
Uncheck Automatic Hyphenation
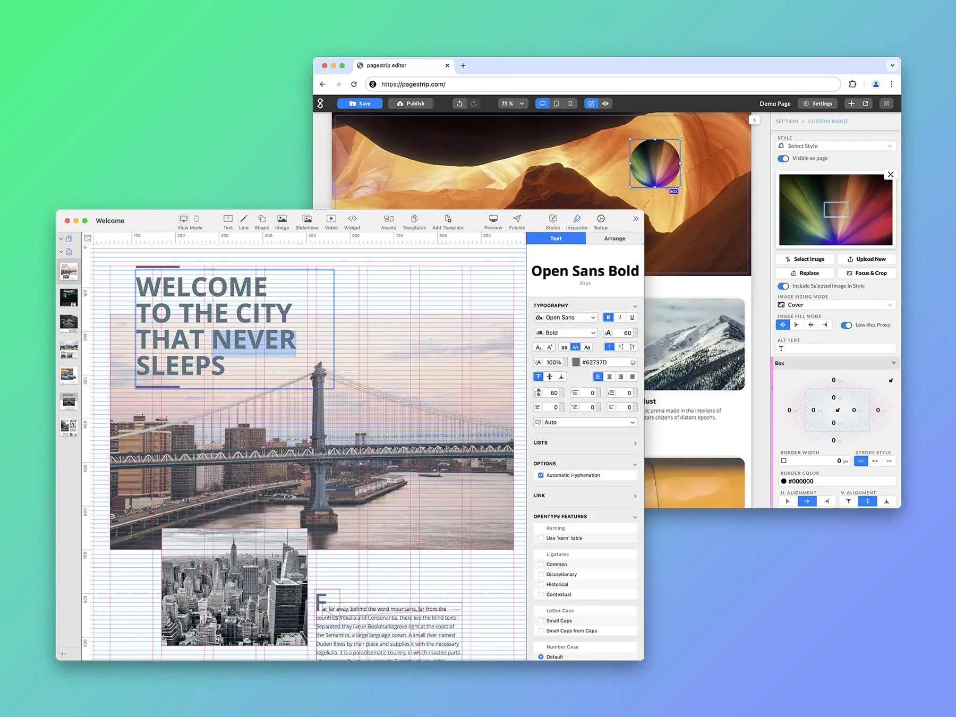tap(541, 475)
